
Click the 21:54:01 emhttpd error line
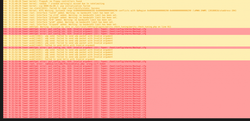point(74,101)
